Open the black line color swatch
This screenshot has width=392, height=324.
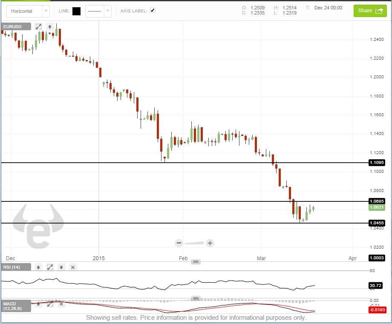pos(77,11)
